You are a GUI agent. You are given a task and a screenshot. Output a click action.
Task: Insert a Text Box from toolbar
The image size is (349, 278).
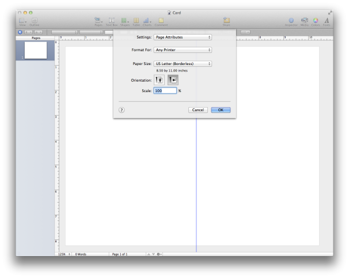tap(112, 21)
